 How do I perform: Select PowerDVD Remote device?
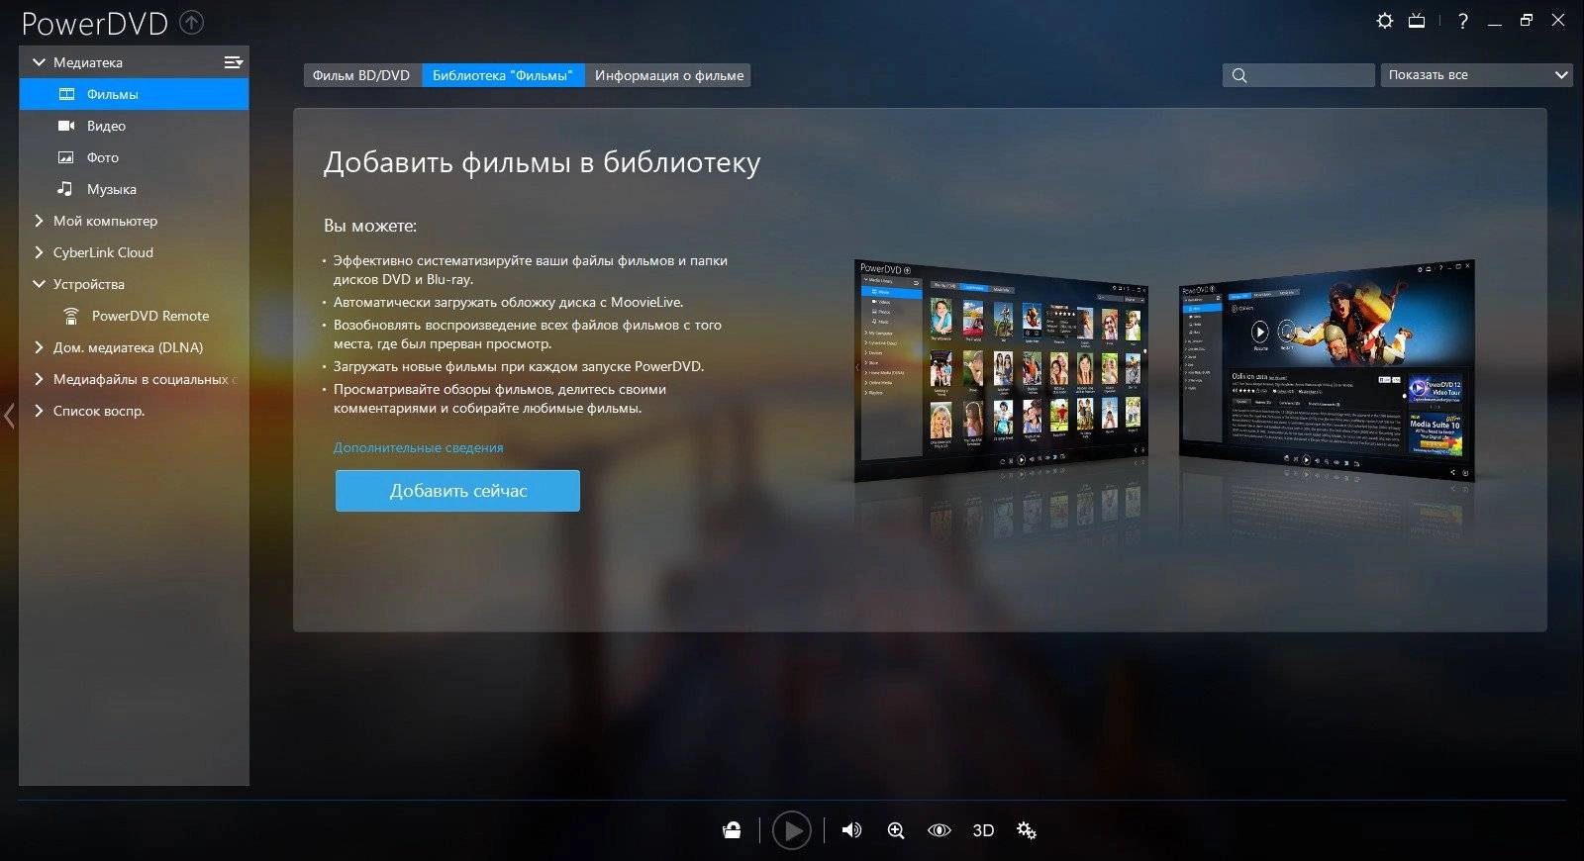(x=134, y=316)
